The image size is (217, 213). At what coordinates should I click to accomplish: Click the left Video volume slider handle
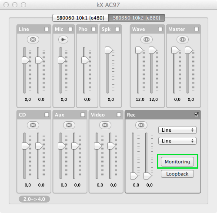pos(98,146)
